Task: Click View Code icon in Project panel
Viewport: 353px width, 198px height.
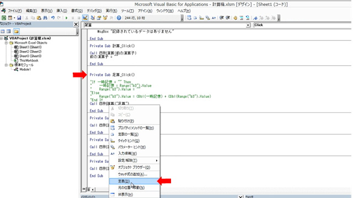Action: pyautogui.click(x=3, y=31)
